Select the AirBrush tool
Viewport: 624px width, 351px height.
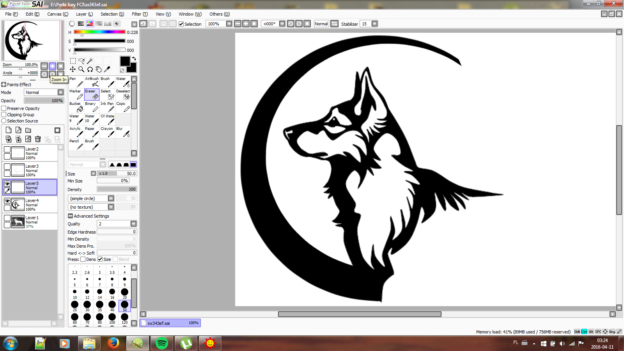92,82
